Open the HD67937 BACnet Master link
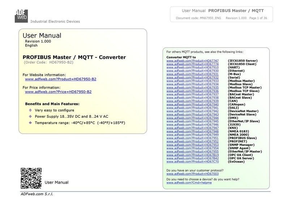292x202 pixels. (x=193, y=94)
